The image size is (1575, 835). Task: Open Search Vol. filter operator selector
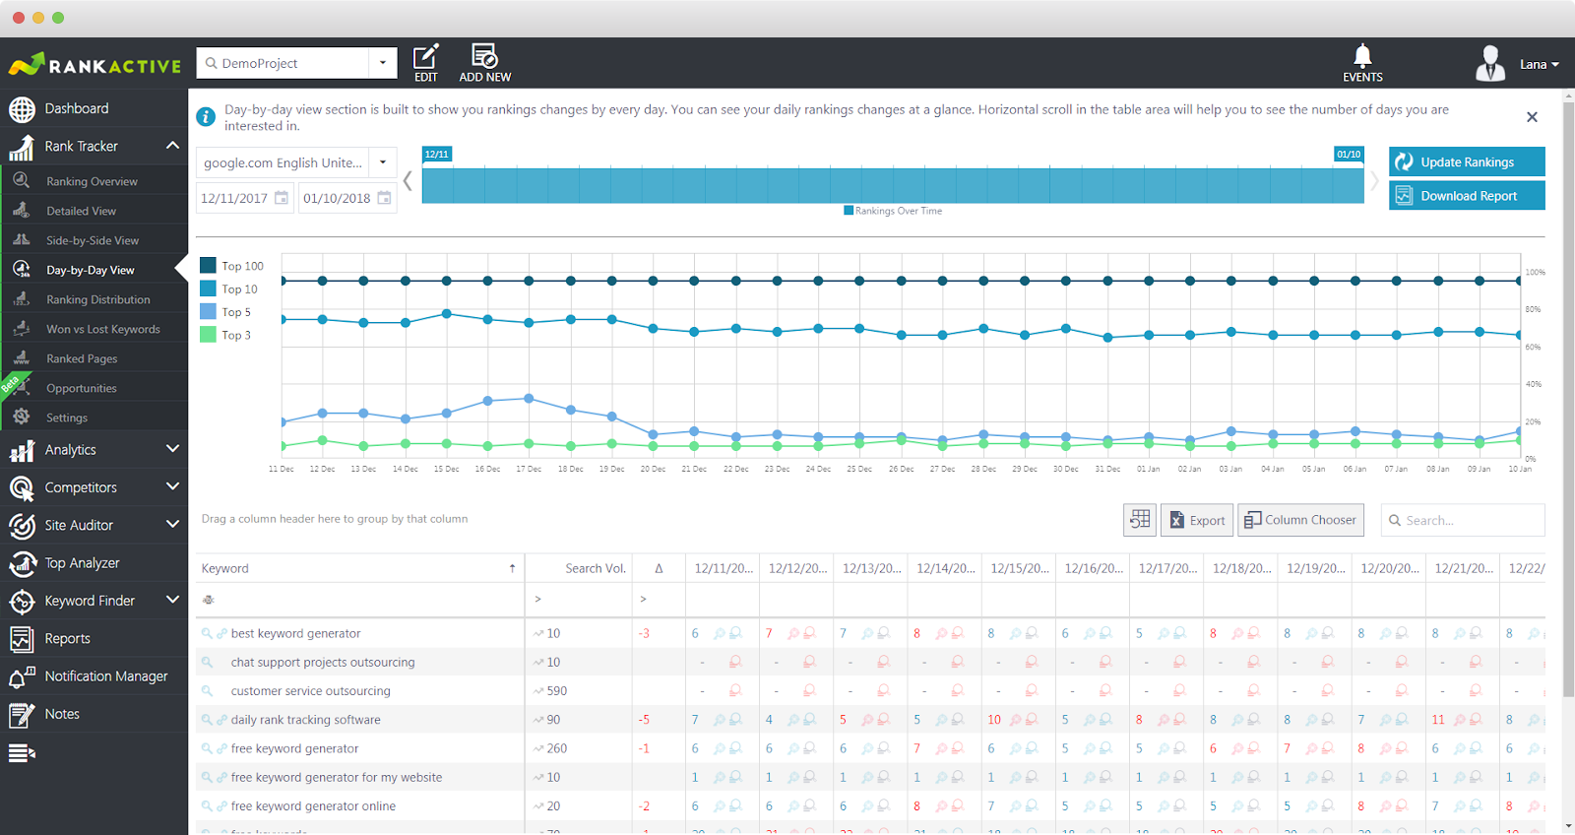pyautogui.click(x=537, y=600)
